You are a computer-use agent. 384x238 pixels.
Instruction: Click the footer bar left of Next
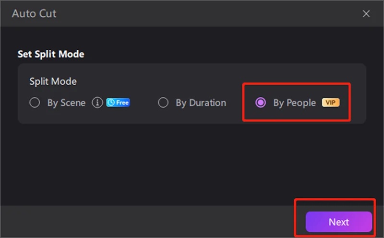click(144, 222)
